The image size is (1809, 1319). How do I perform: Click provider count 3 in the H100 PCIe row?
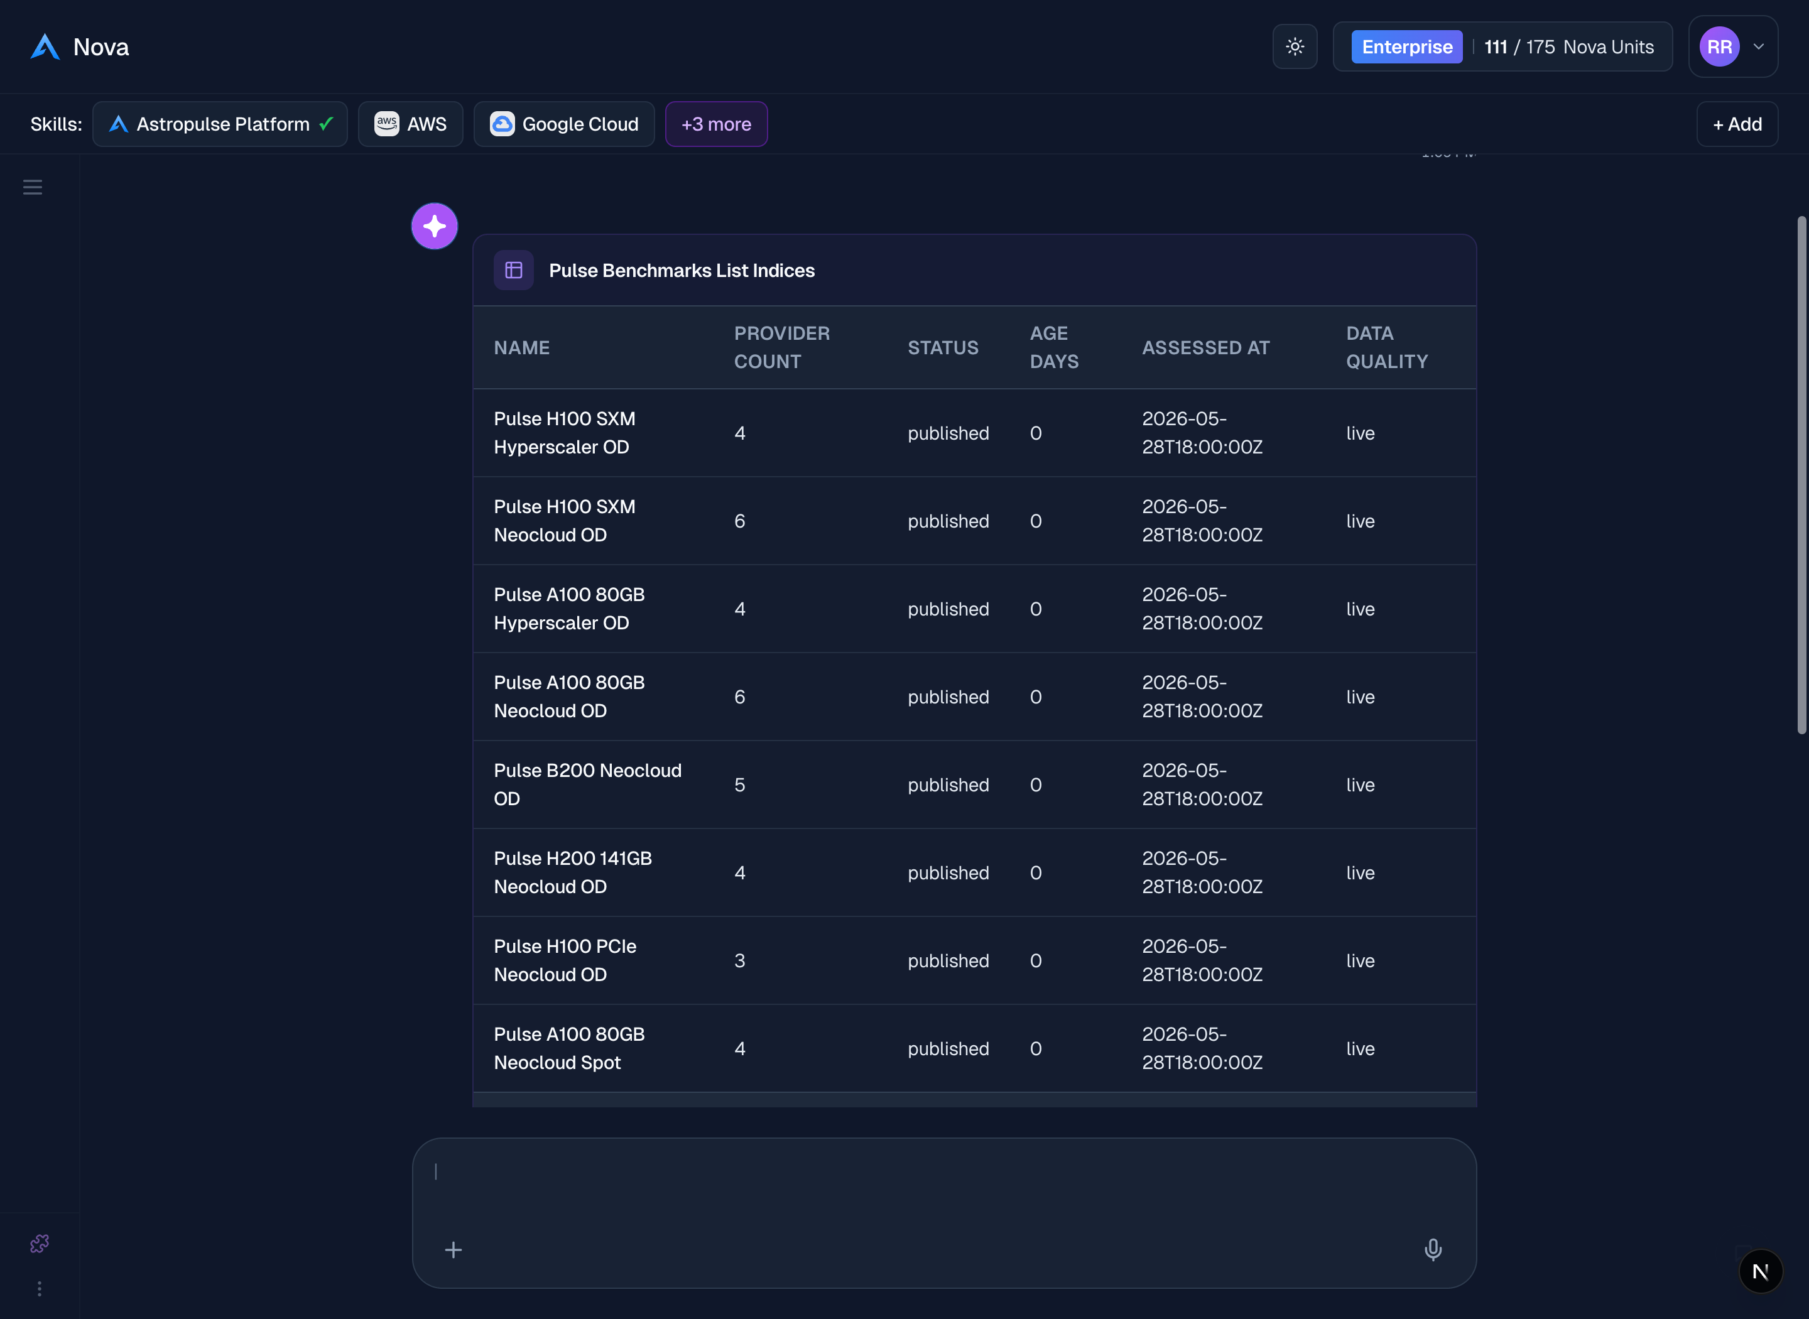(x=739, y=960)
